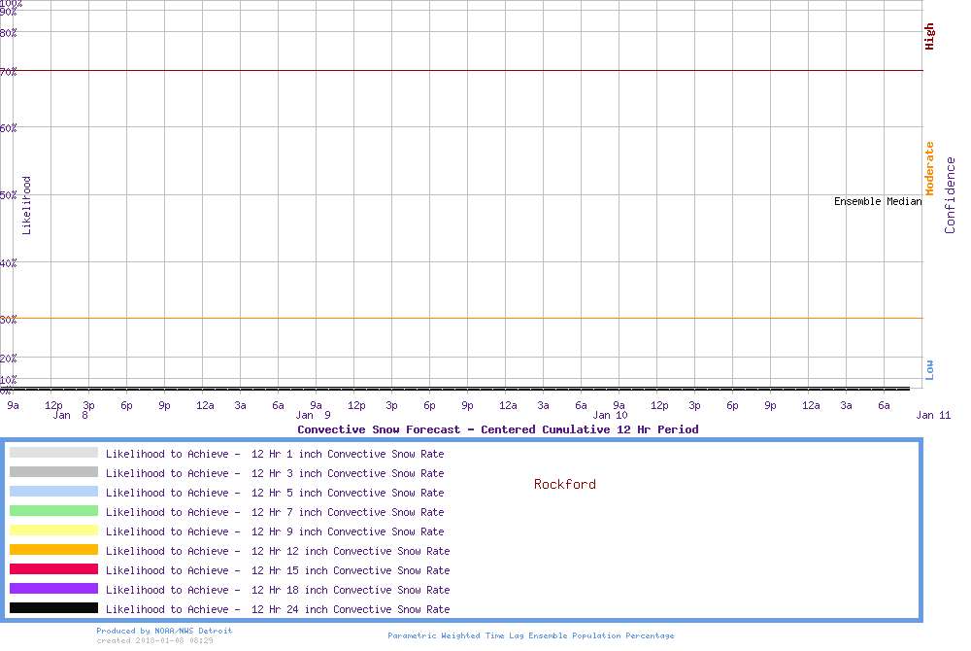This screenshot has width=971, height=651.
Task: Select the Moderate confidence label
Action: 929,168
